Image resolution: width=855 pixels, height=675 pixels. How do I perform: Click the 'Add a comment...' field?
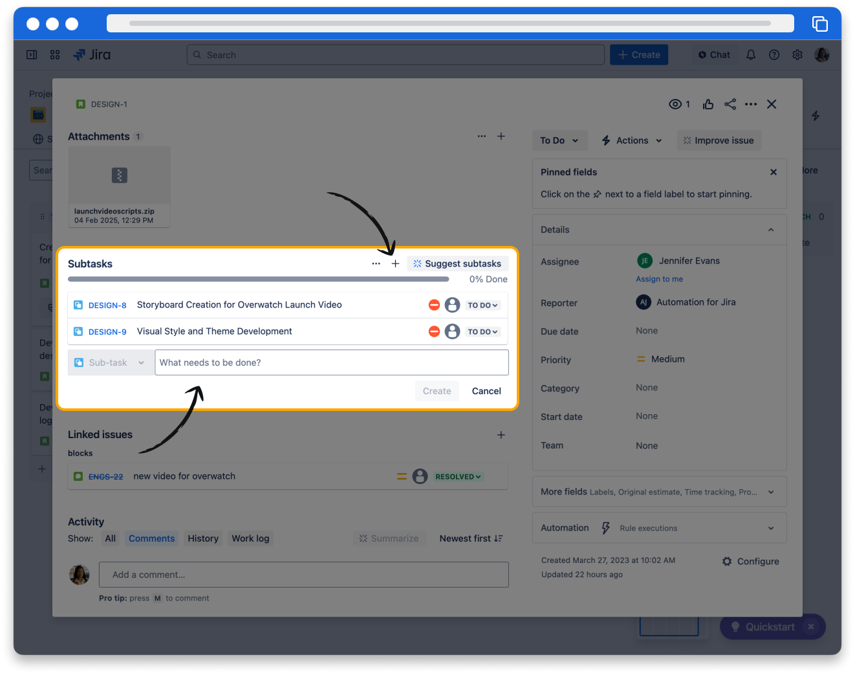(304, 575)
